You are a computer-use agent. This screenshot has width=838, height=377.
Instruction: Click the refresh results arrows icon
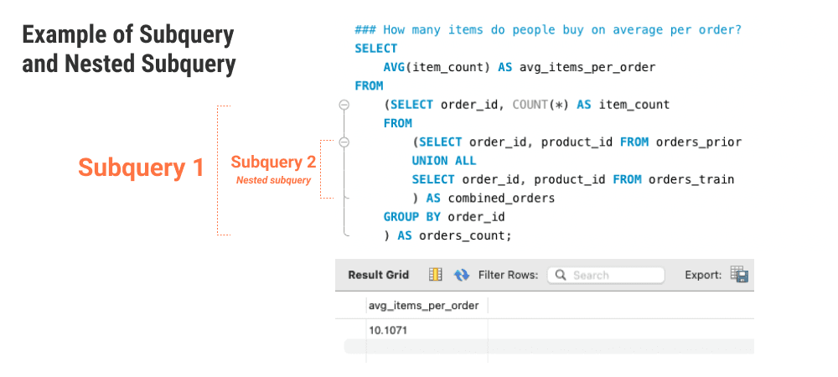coord(461,275)
